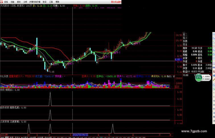Open the 扩展市场行情 menu
The height and width of the screenshot is (138, 215).
pos(35,2)
